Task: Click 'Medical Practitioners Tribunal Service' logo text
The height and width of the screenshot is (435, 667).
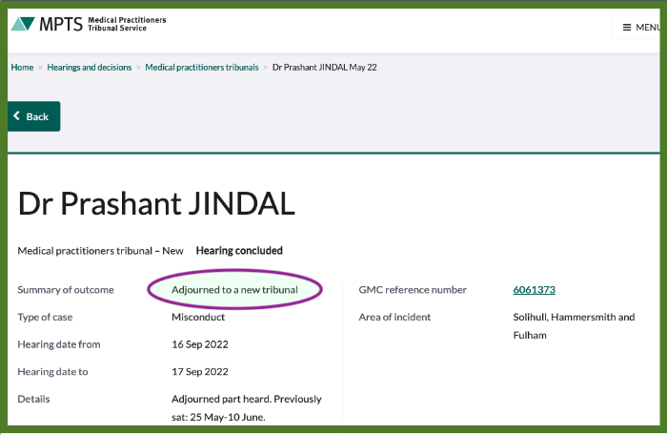Action: coord(127,24)
